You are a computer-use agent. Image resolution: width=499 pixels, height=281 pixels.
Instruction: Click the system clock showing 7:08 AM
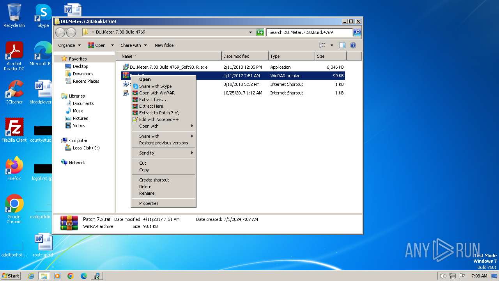click(x=479, y=276)
